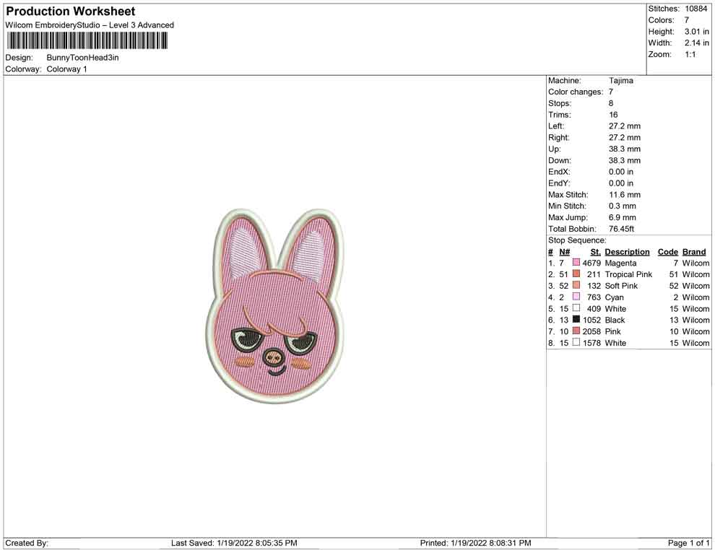Click the Trims value 16
Screen dimensions: 715x550
pos(613,115)
